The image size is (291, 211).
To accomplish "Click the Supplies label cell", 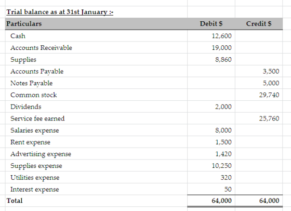I will (x=23, y=60).
